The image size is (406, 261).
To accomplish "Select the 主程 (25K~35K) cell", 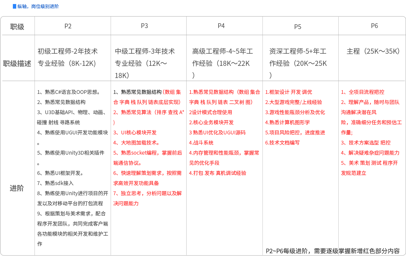I will tap(373, 51).
